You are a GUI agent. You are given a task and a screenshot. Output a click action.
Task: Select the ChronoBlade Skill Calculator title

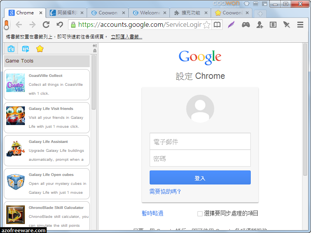[x=56, y=208]
